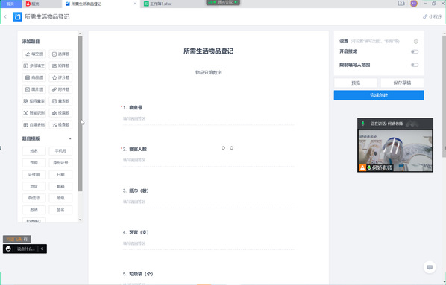
Task: Add a 附件题 attachment question
Action: [x=60, y=89]
